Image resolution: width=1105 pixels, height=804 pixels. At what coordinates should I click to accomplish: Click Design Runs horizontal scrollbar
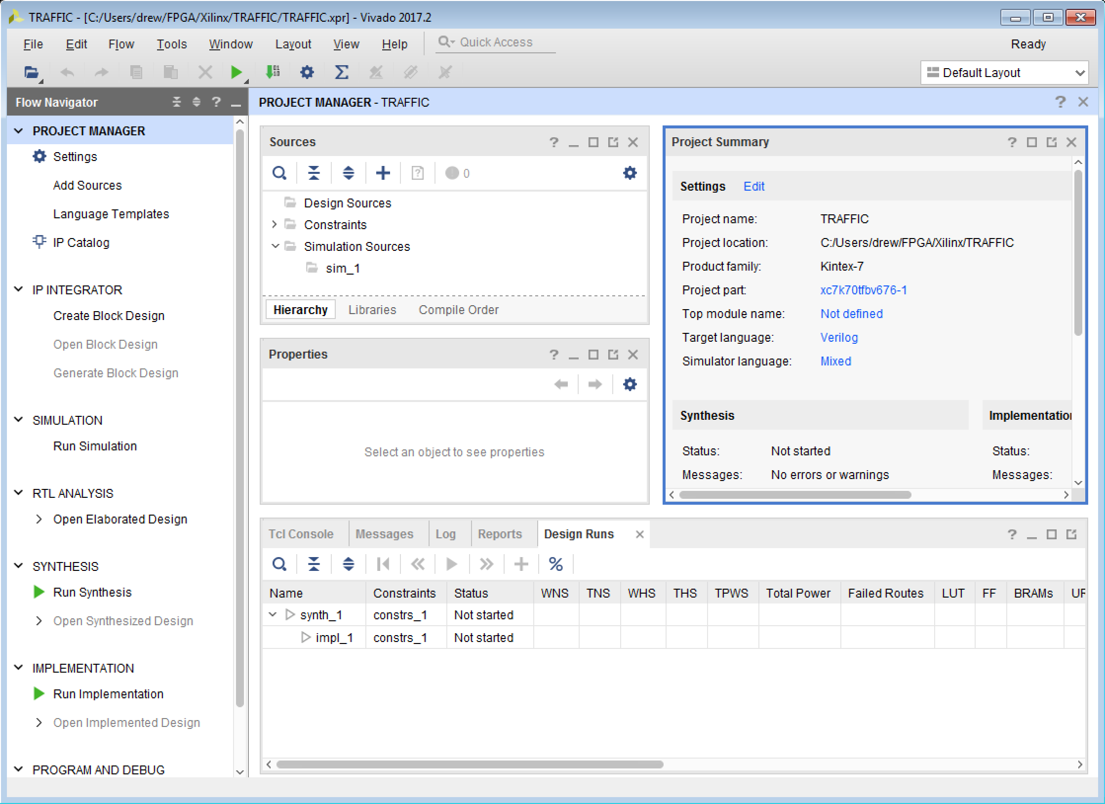coord(470,764)
